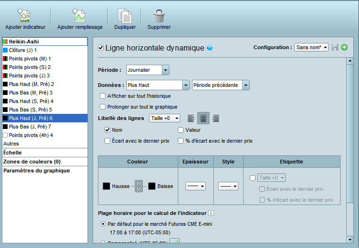The width and height of the screenshot is (359, 248).
Task: Select Plus Bas (S, Pré) 5
Action: pos(45,110)
